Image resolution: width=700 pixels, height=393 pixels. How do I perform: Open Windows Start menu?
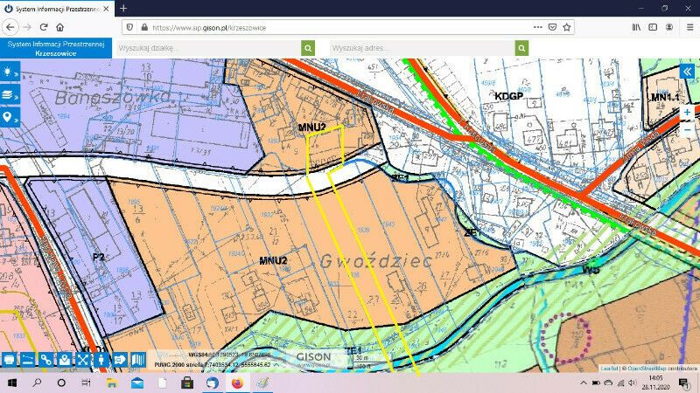(12, 383)
